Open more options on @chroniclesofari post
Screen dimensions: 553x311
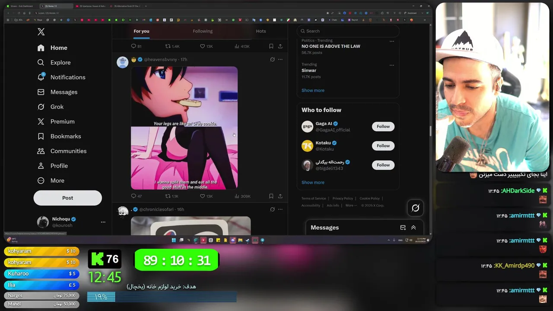pos(280,209)
